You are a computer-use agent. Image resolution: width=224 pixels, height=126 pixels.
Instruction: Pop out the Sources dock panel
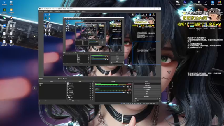click(x=94, y=81)
